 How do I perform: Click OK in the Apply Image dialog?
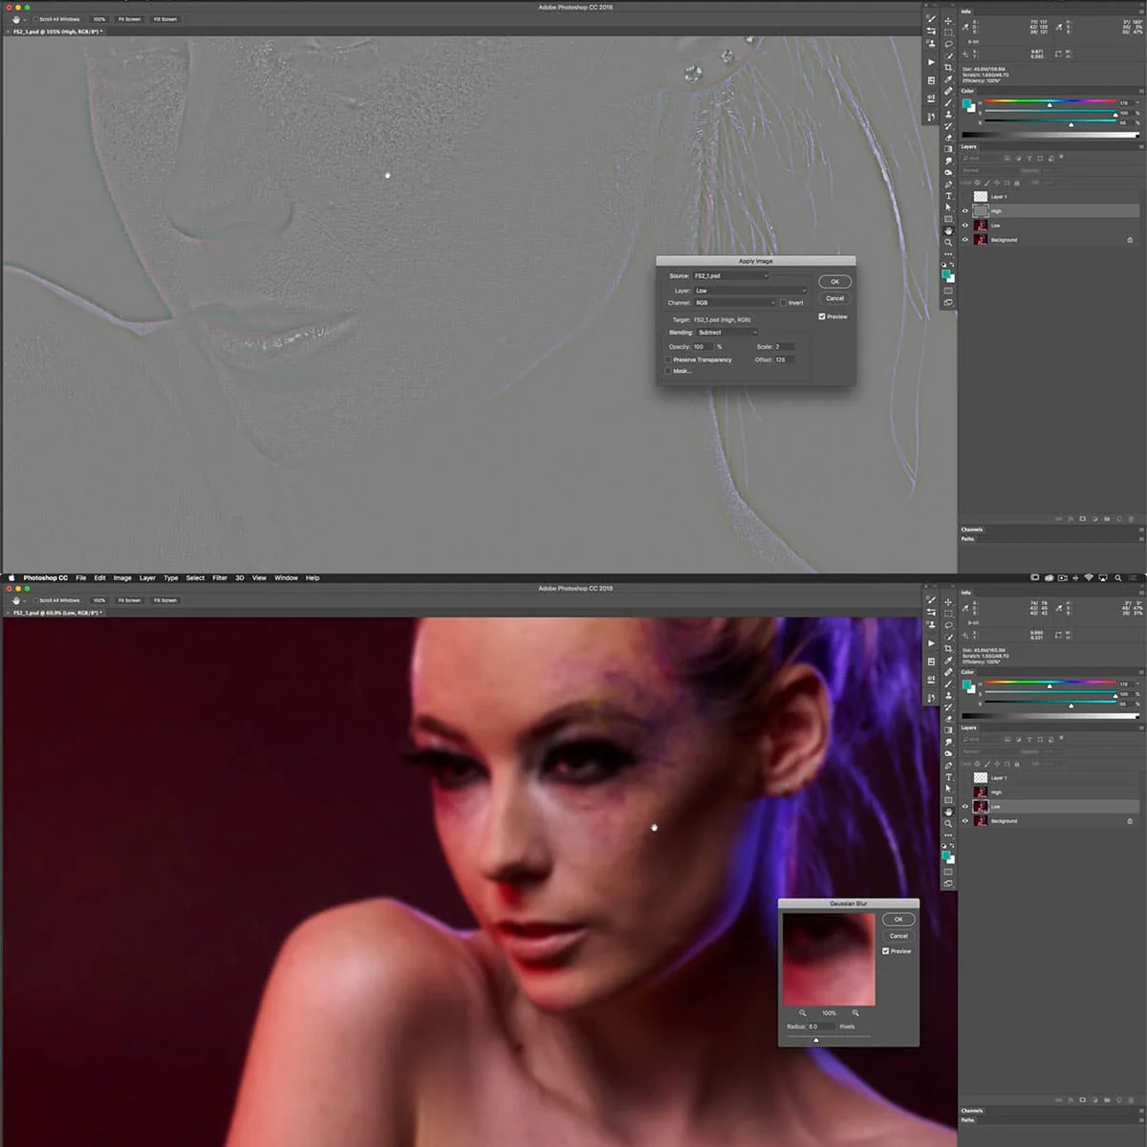click(835, 281)
